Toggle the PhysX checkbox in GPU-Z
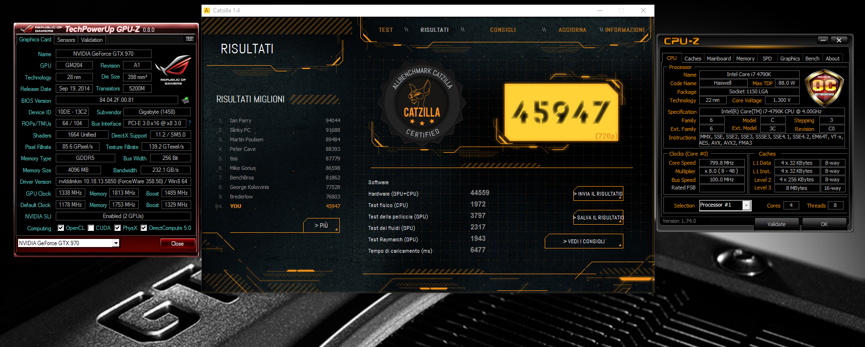This screenshot has height=347, width=865. 118,228
